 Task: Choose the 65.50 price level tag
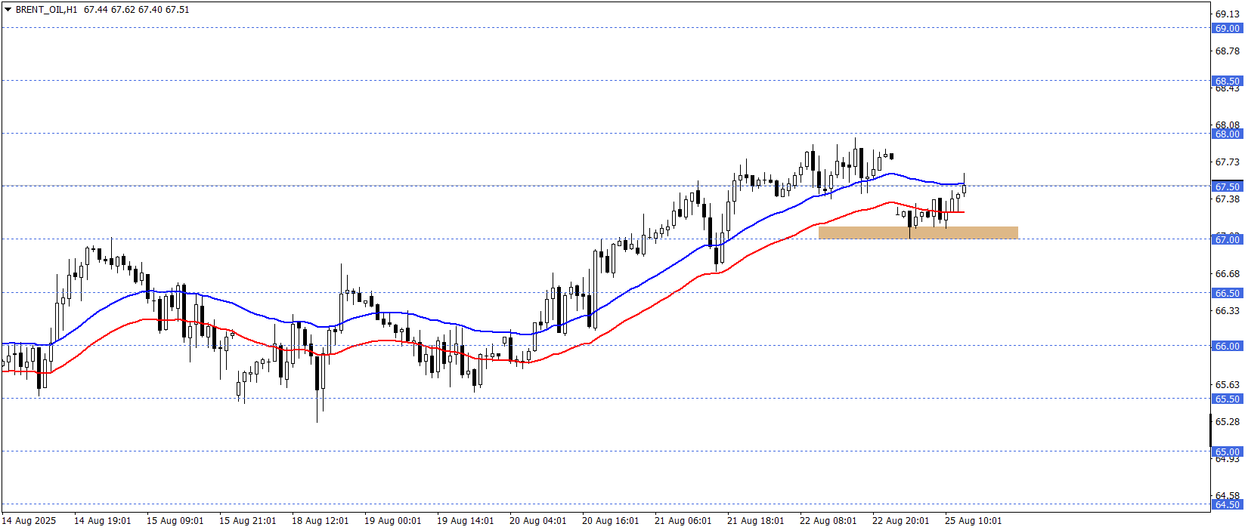pos(1227,399)
